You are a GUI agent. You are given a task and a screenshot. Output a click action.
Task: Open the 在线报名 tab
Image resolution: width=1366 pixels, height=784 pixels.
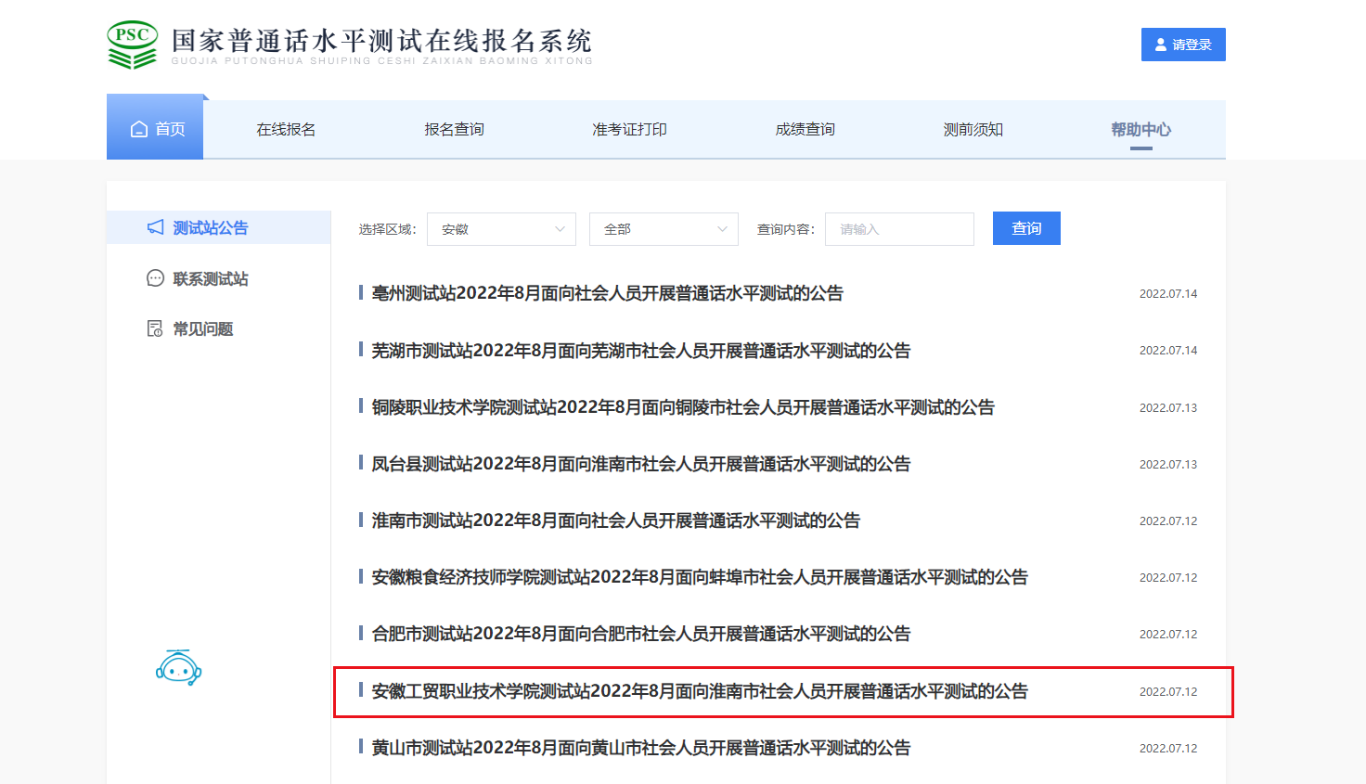point(286,129)
